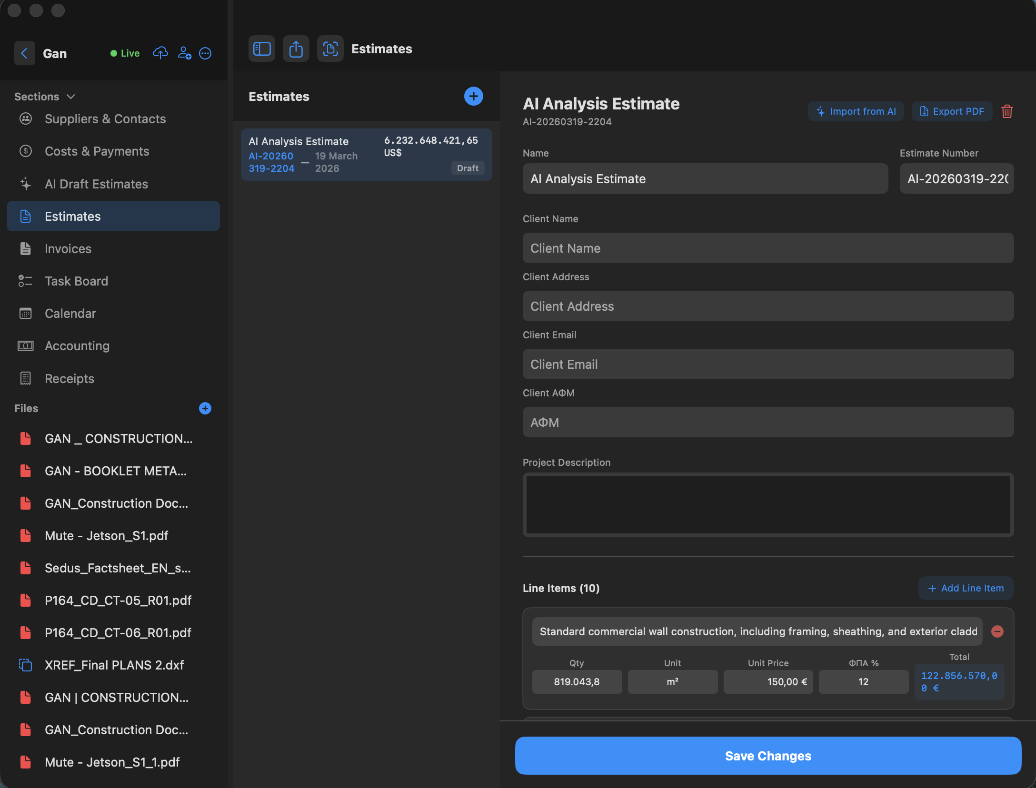Click the AI-20260319-2204 link in list card
Image resolution: width=1036 pixels, height=788 pixels.
271,162
